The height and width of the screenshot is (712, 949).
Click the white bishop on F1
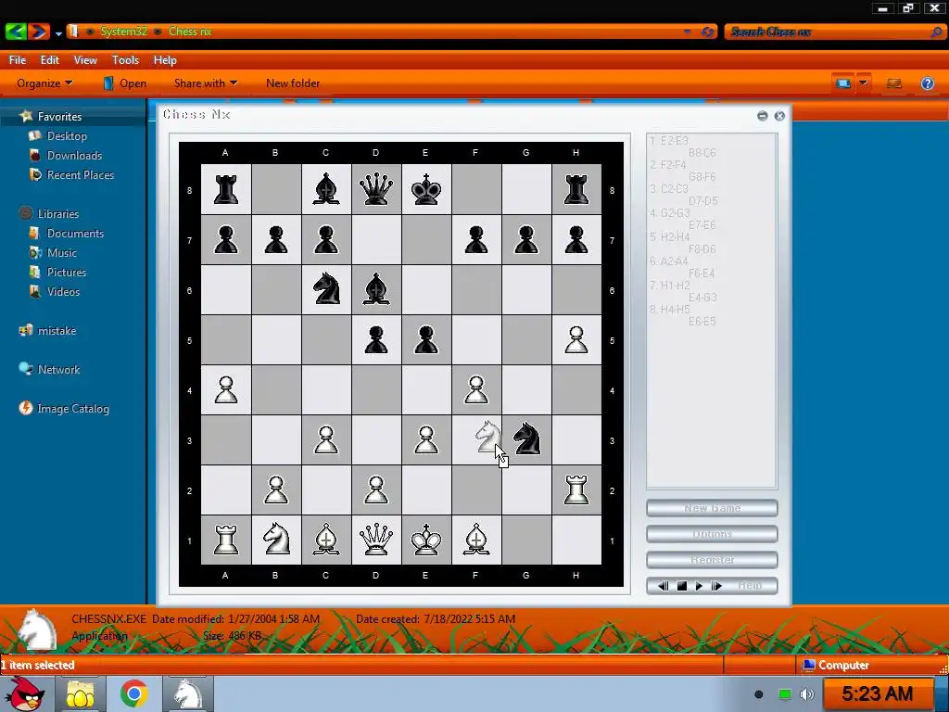point(476,540)
